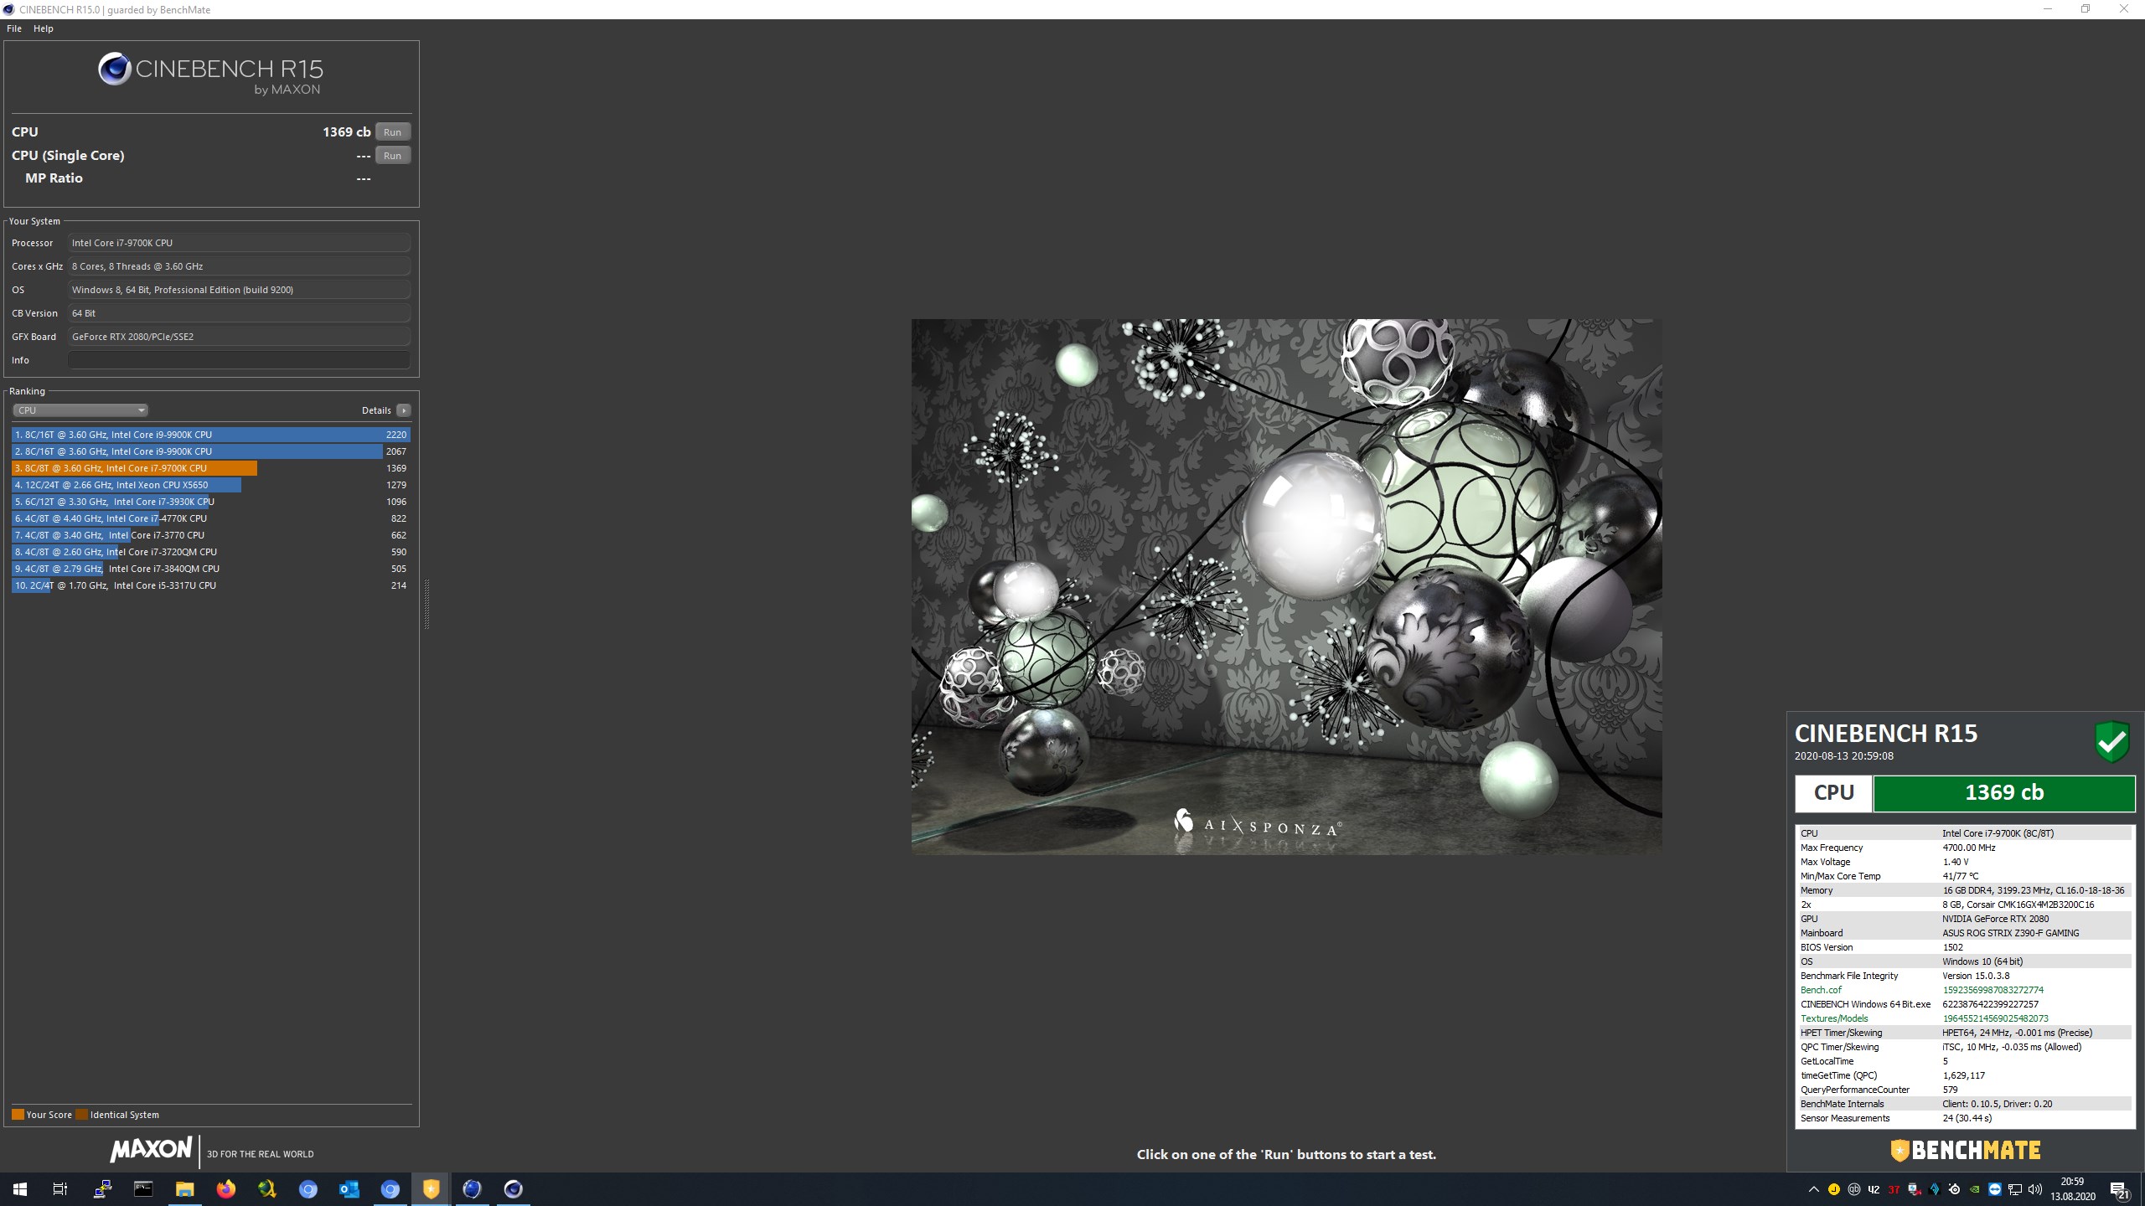Select ranking row Intel Xeon CPU X5650
Screen dimensions: 2145x1206
[211, 485]
